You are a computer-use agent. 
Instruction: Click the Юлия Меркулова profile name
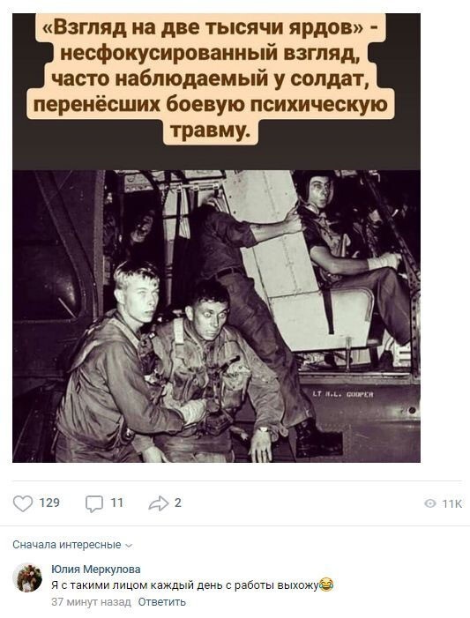click(96, 570)
